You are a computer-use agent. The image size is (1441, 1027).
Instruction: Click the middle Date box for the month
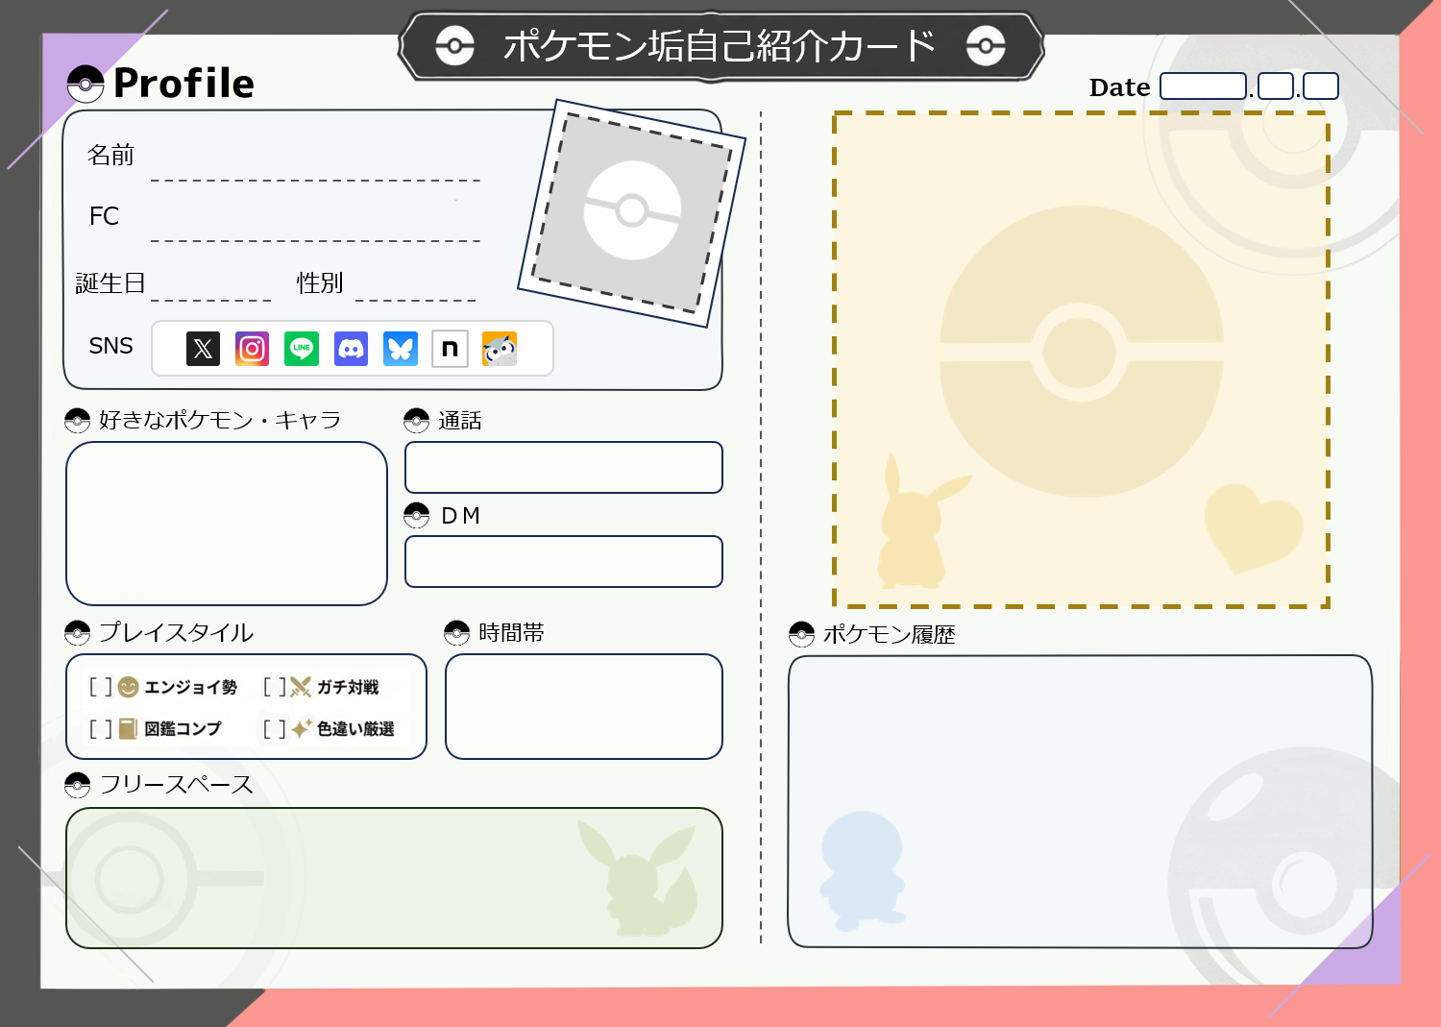1276,86
